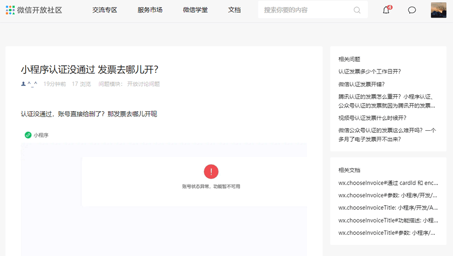Viewport: 453px width, 256px height.
Task: Click the green 小程序 tag icon
Action: point(28,135)
